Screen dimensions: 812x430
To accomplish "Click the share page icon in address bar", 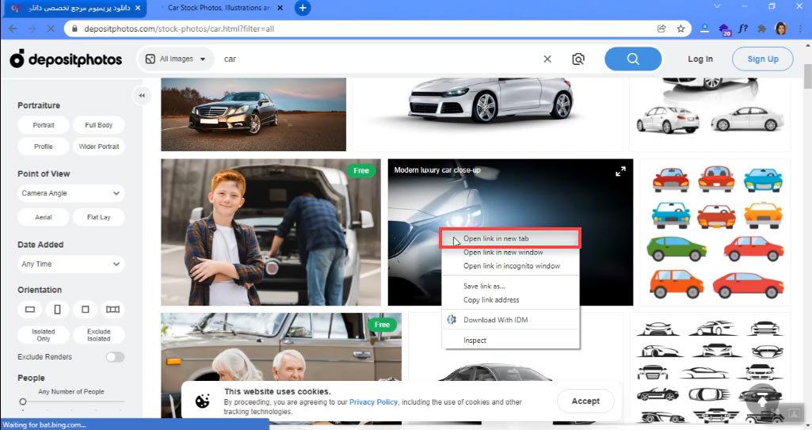I will (x=661, y=29).
